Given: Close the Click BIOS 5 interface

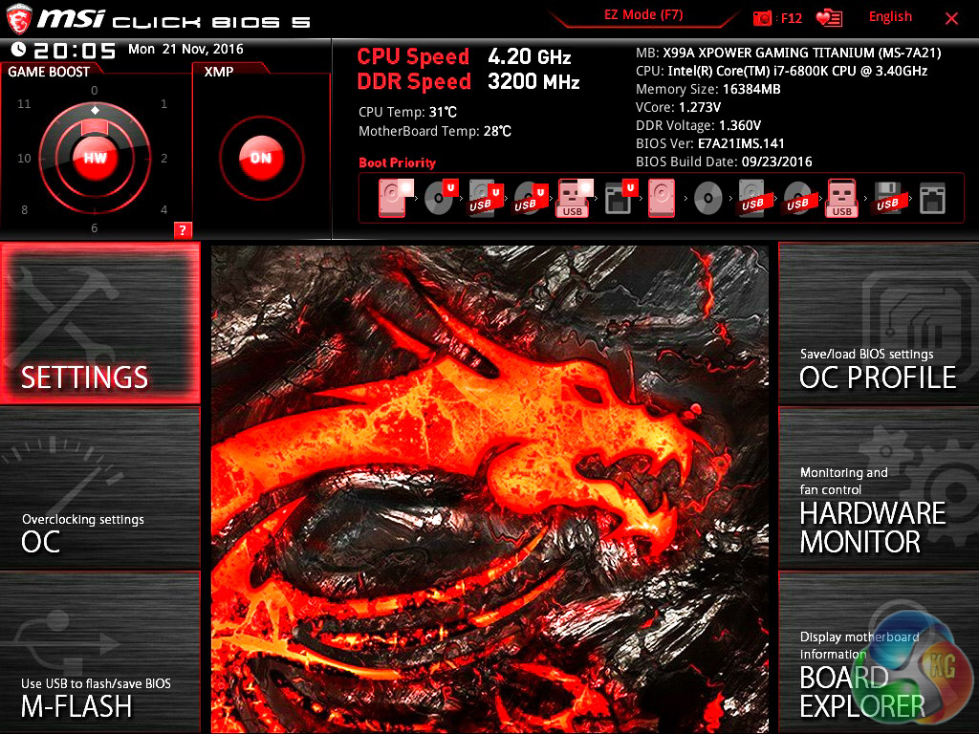Looking at the screenshot, I should 951,19.
